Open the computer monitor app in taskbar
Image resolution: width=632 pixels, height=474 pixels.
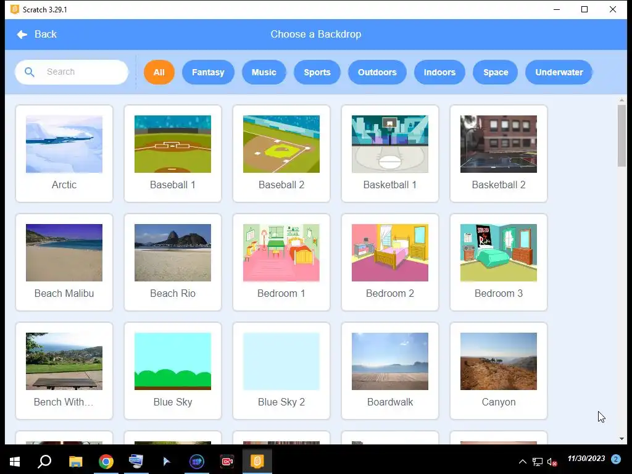[x=136, y=462]
